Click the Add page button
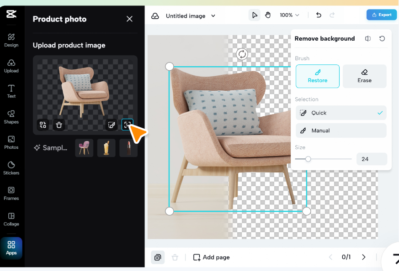 pyautogui.click(x=212, y=257)
